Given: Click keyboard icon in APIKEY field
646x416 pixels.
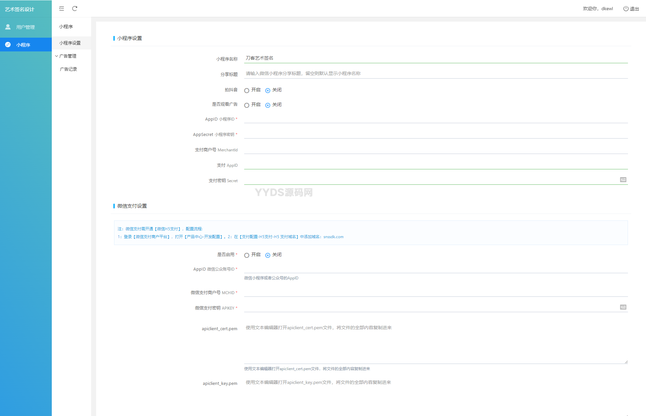Looking at the screenshot, I should click(623, 307).
